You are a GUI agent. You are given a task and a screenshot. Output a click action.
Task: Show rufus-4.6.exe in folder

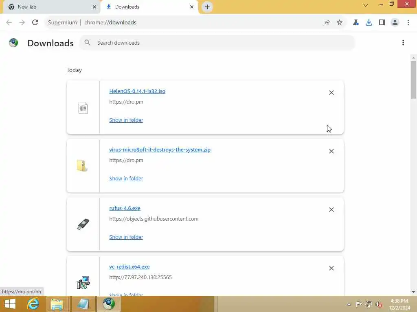(x=126, y=237)
